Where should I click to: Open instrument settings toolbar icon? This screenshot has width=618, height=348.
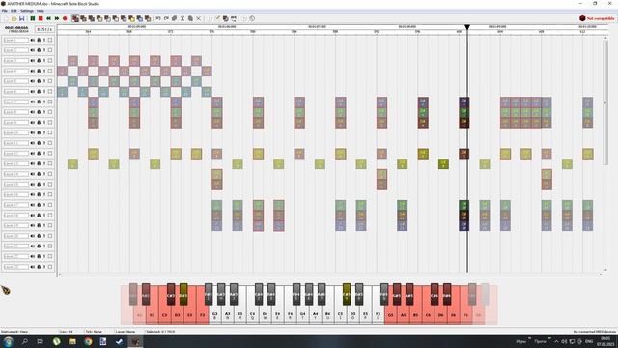tap(225, 18)
